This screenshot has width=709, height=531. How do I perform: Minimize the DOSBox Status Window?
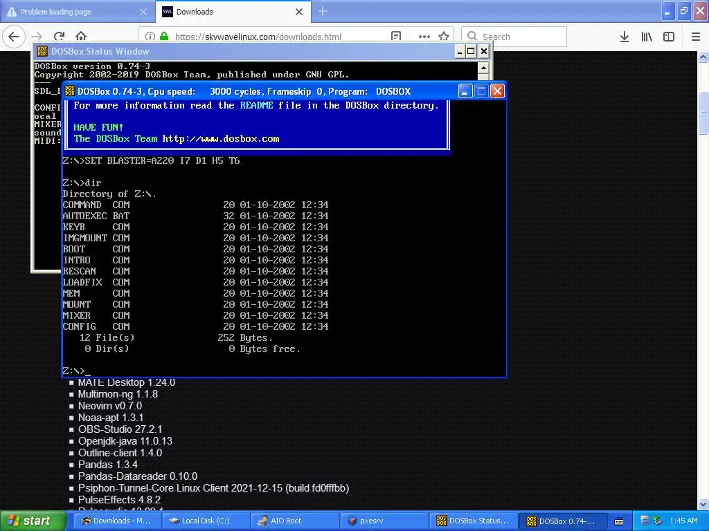tap(460, 51)
